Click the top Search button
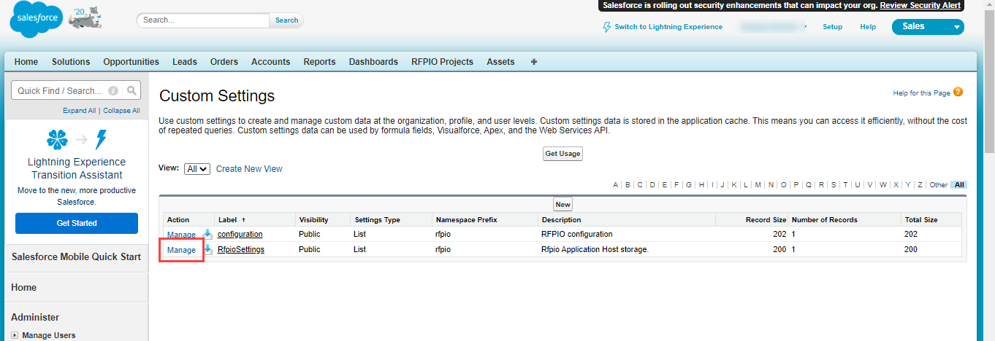This screenshot has width=995, height=341. point(286,20)
